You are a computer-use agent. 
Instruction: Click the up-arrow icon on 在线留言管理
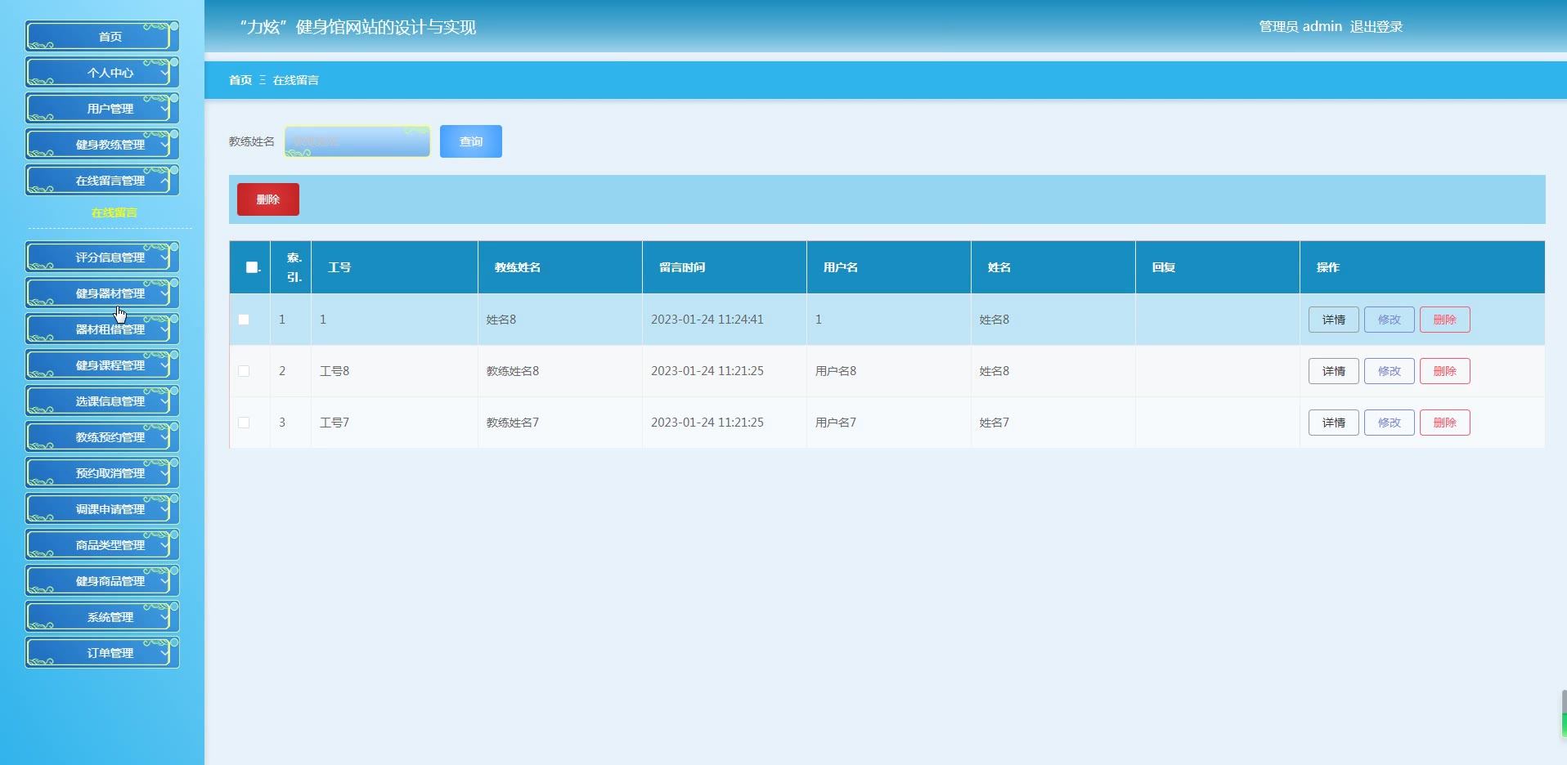coord(164,181)
